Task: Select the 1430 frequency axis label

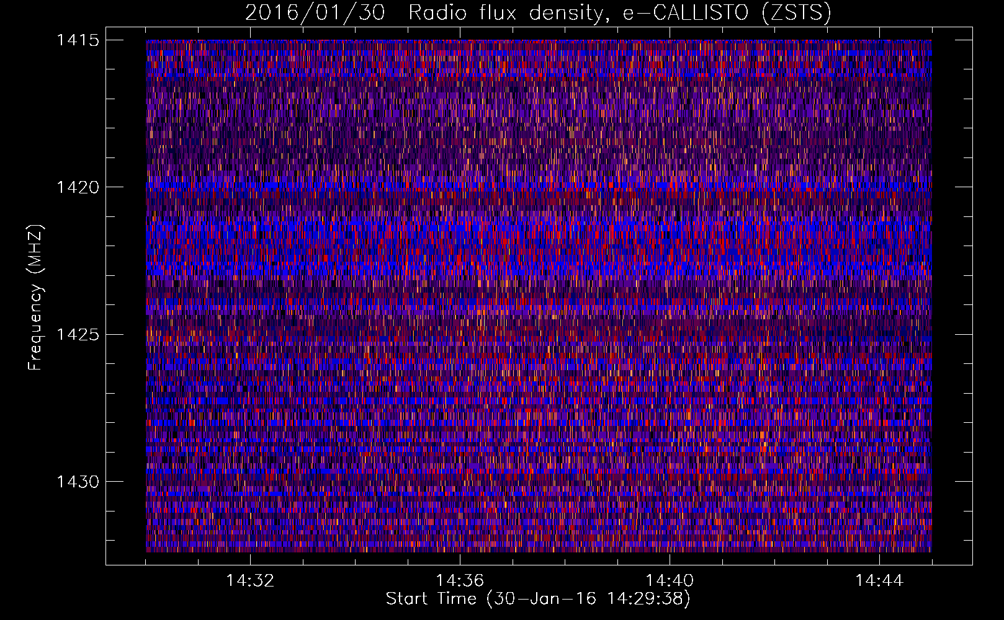Action: click(x=78, y=482)
